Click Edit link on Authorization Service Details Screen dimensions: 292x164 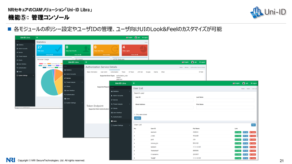(x=201, y=72)
